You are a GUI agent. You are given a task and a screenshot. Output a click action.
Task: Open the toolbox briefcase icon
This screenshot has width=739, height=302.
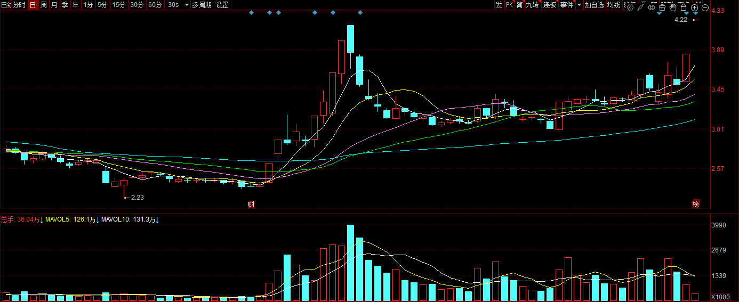662,7
